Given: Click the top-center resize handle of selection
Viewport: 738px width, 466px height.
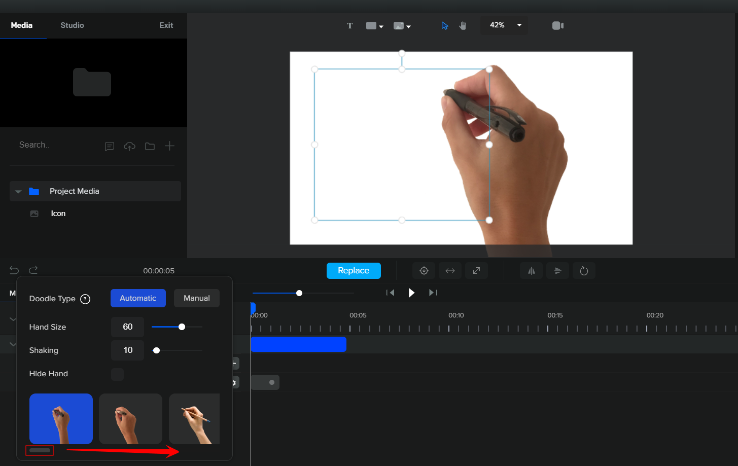Looking at the screenshot, I should pos(402,69).
